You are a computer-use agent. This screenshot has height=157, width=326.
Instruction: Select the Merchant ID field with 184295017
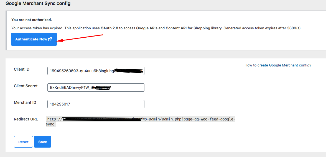click(x=96, y=104)
